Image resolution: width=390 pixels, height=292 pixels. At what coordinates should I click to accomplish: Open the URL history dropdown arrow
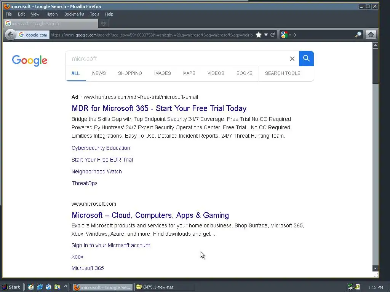tap(266, 35)
